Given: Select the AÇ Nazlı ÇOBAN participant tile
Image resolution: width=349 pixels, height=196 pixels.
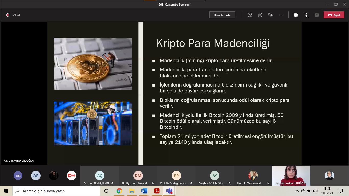Looking at the screenshot, I should tap(100, 176).
